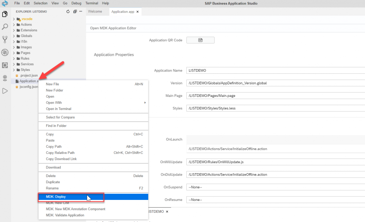
Task: Open the OnSuspend --None-- dropdown
Action: 276,187
